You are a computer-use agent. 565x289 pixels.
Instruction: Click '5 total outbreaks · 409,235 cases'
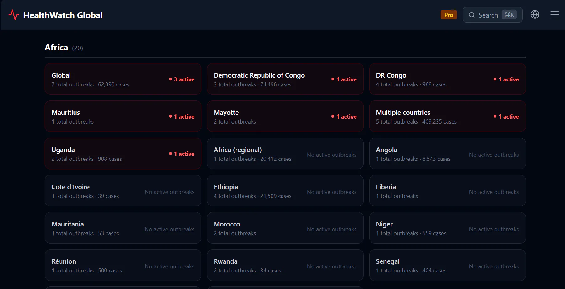click(416, 122)
